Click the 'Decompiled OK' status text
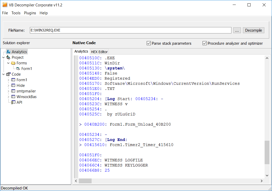Viewport: 272px width, 191px height. (14, 188)
